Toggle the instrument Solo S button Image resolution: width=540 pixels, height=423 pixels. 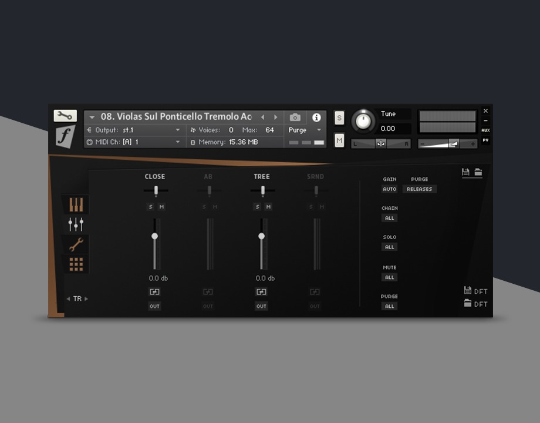click(x=339, y=117)
